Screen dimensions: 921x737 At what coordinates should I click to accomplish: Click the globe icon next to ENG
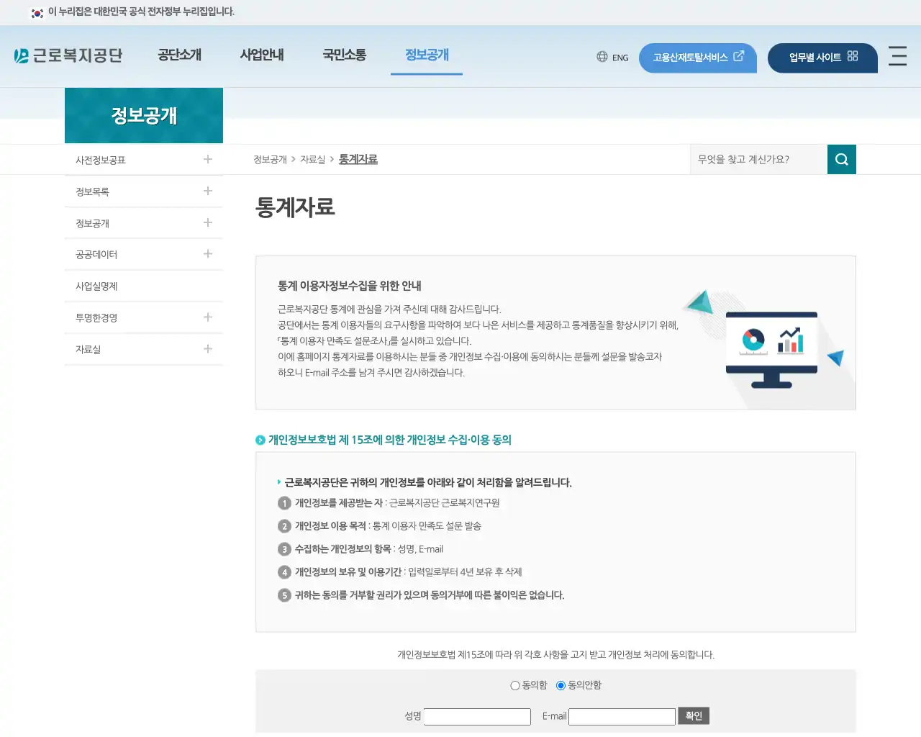(x=602, y=57)
